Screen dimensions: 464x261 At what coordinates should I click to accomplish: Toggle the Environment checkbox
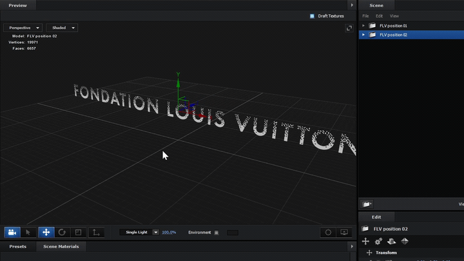coord(217,233)
